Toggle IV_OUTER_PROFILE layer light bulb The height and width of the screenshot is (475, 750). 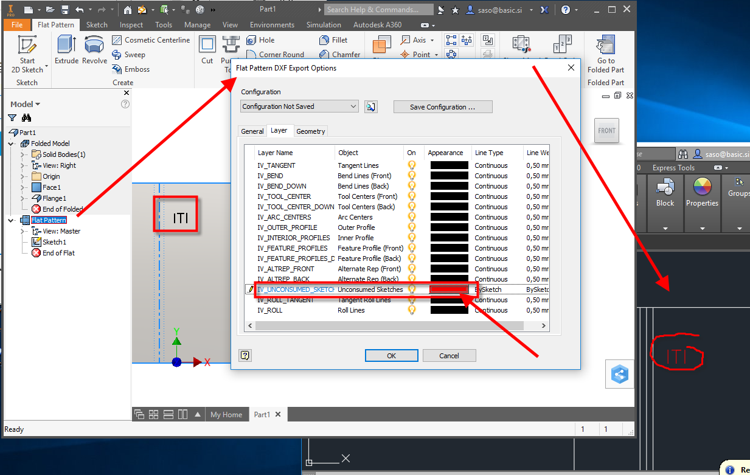coord(412,227)
